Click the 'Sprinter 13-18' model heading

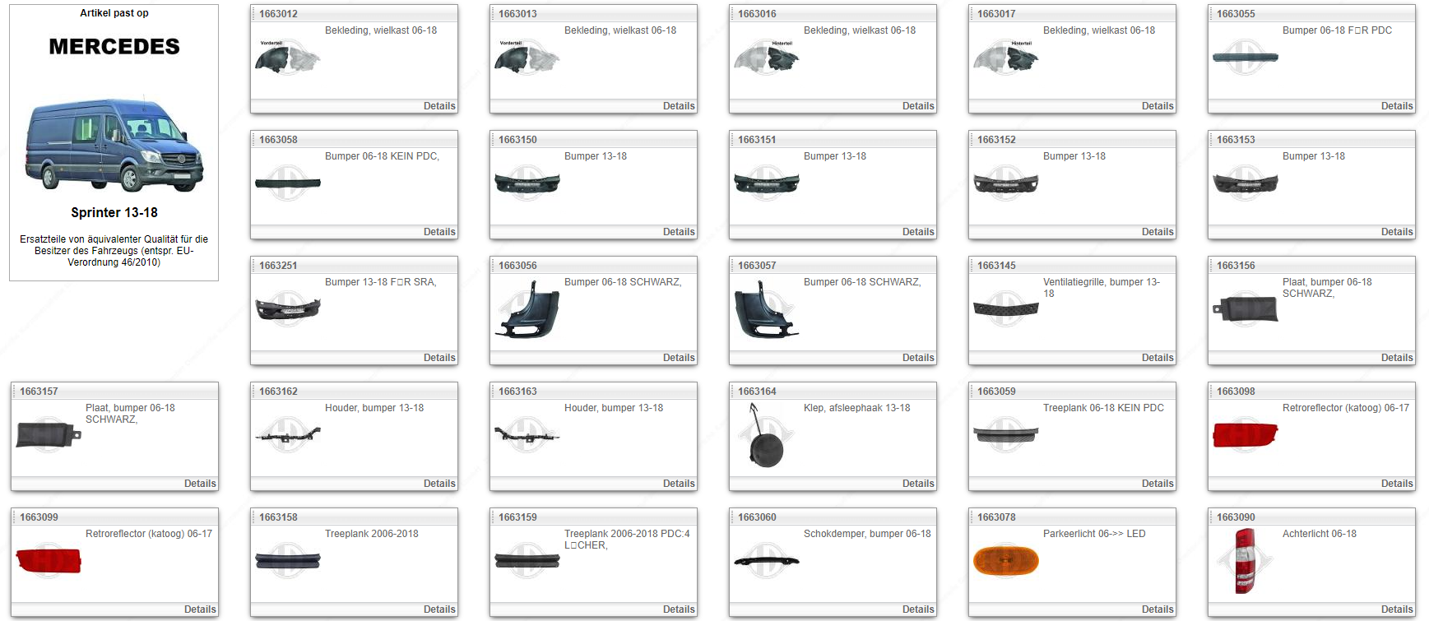click(x=114, y=212)
